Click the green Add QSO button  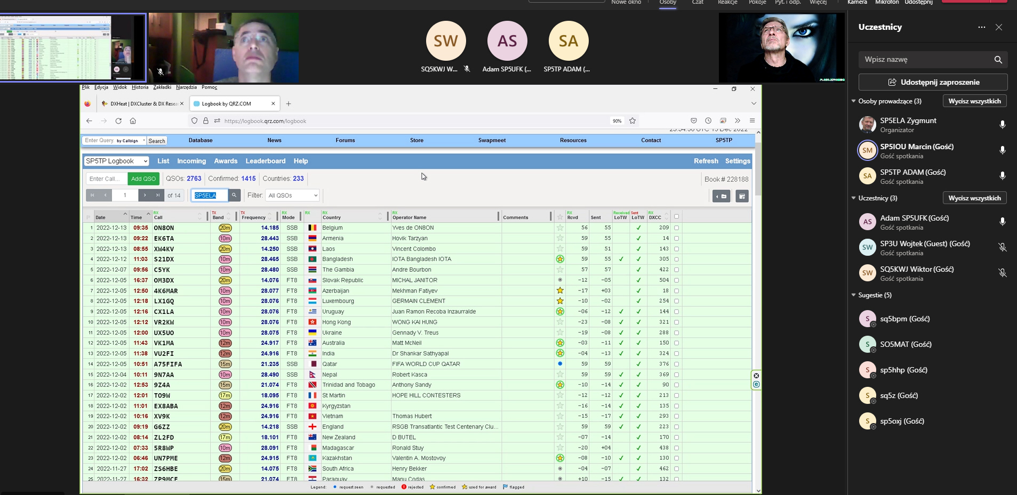point(143,179)
